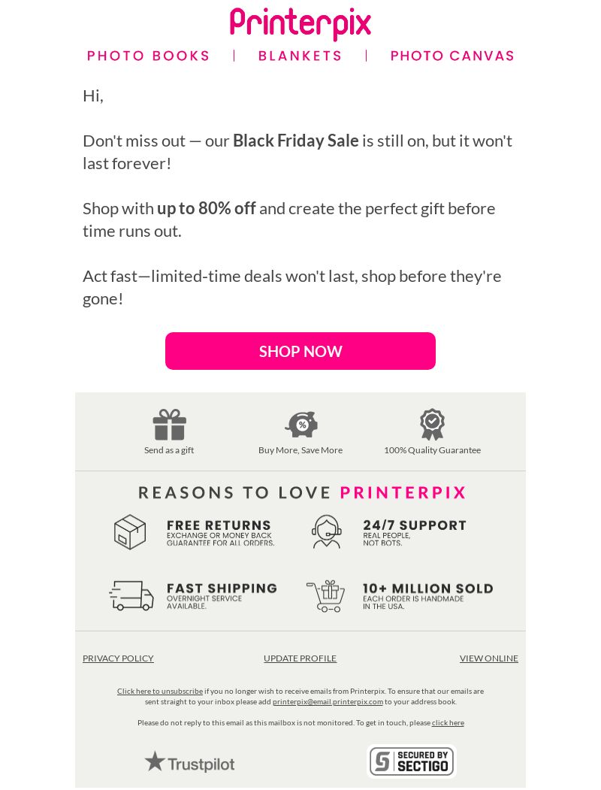The width and height of the screenshot is (601, 790).
Task: Click the Secured by Sectigo badge
Action: click(412, 761)
